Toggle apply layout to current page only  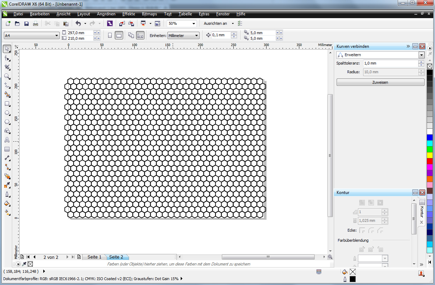[140, 35]
